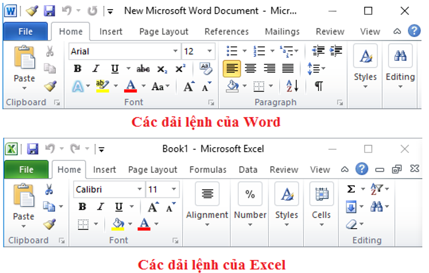Open the Arial font name dropdown
This screenshot has width=429, height=273.
pyautogui.click(x=174, y=51)
